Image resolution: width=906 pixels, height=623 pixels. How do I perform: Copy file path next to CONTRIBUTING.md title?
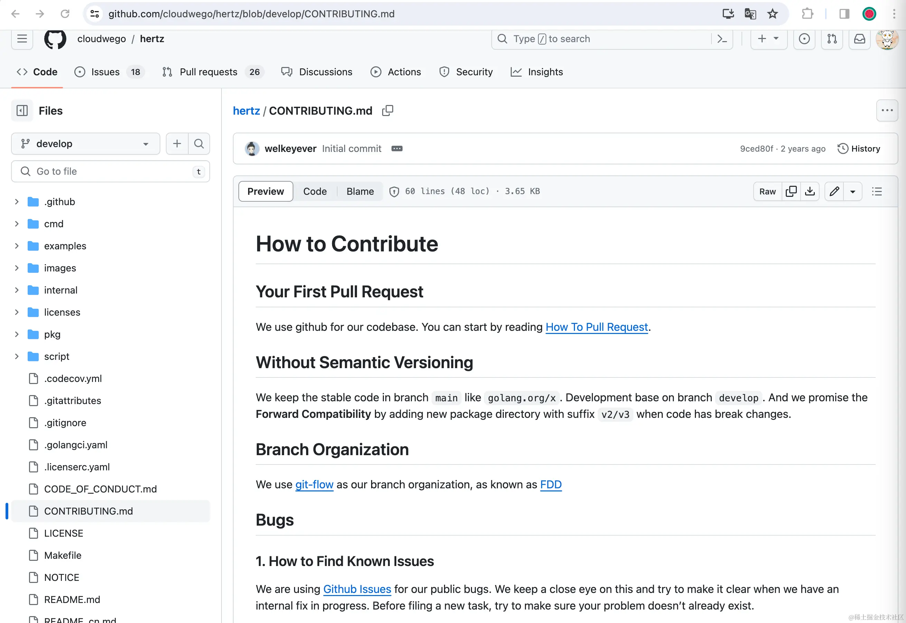point(387,111)
